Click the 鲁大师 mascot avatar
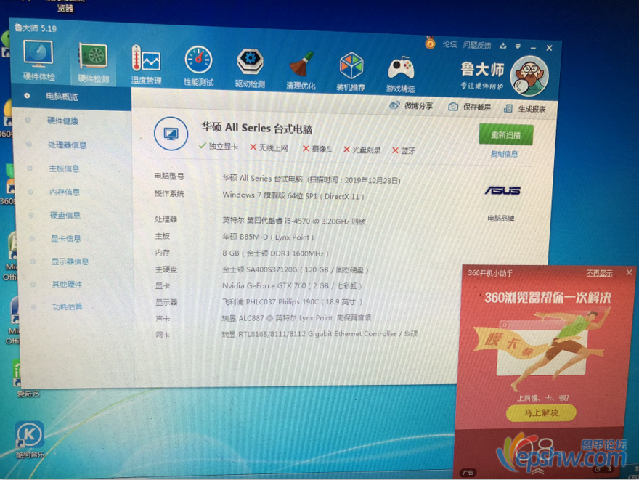Viewport: 639px width, 480px height. click(529, 76)
